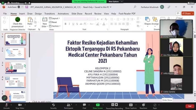Viewport: 196px width, 110px height.
Task: Open Zoom Security options
Action: pyautogui.click(x=53, y=106)
